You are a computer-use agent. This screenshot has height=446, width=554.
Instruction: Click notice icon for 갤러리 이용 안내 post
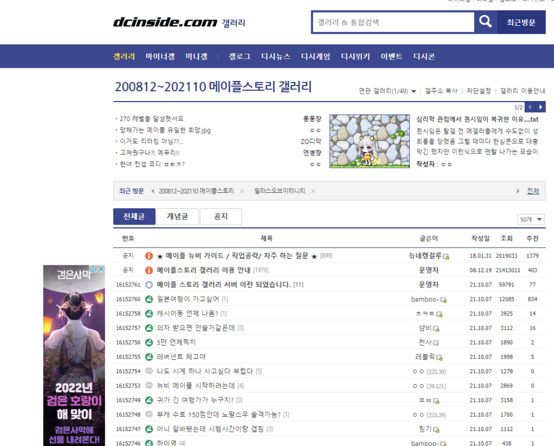[x=149, y=270]
